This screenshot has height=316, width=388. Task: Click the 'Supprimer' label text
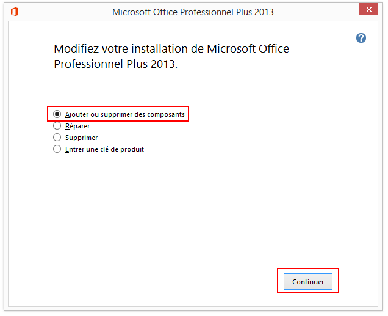(x=81, y=138)
